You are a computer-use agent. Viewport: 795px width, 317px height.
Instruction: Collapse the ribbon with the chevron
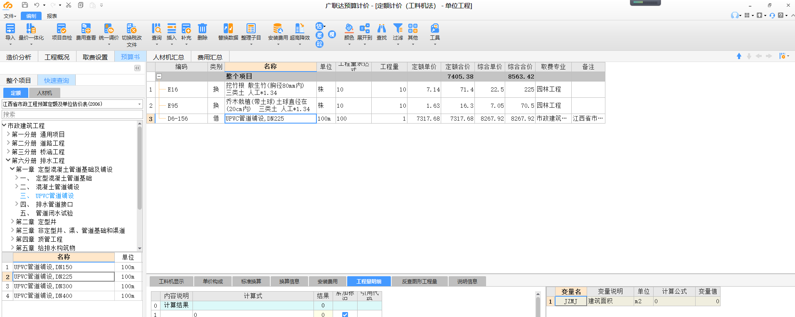793,15
